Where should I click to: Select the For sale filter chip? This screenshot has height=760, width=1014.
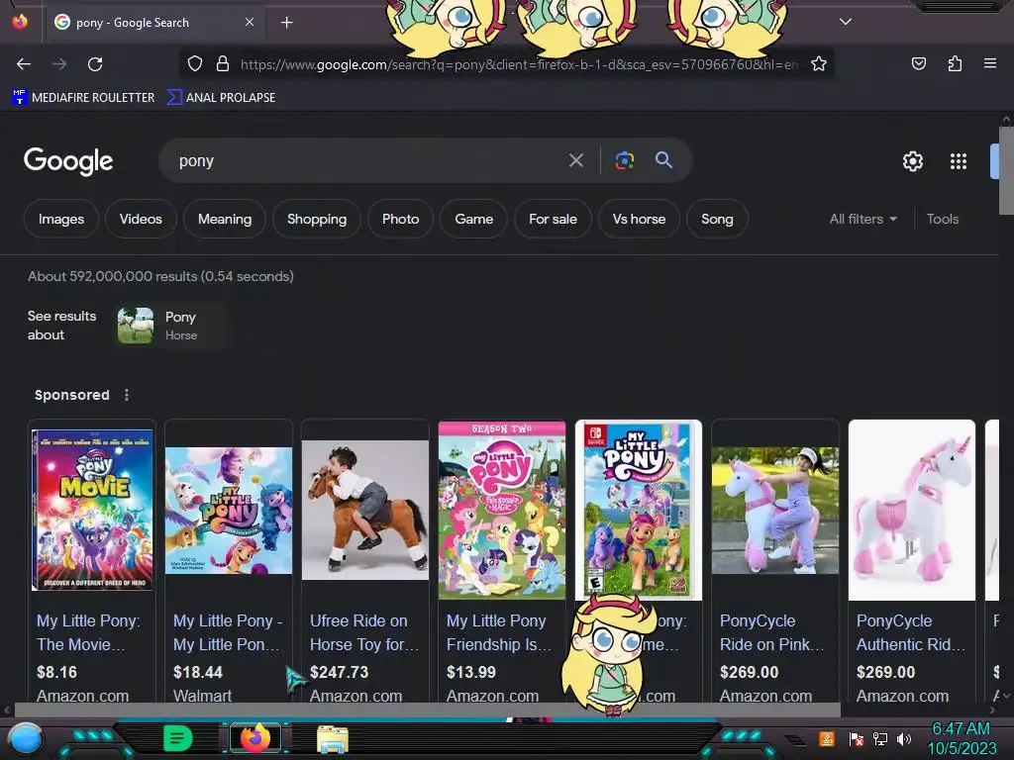coord(553,219)
